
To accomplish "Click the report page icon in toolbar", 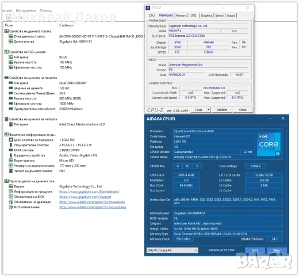I will (x=9, y=17).
